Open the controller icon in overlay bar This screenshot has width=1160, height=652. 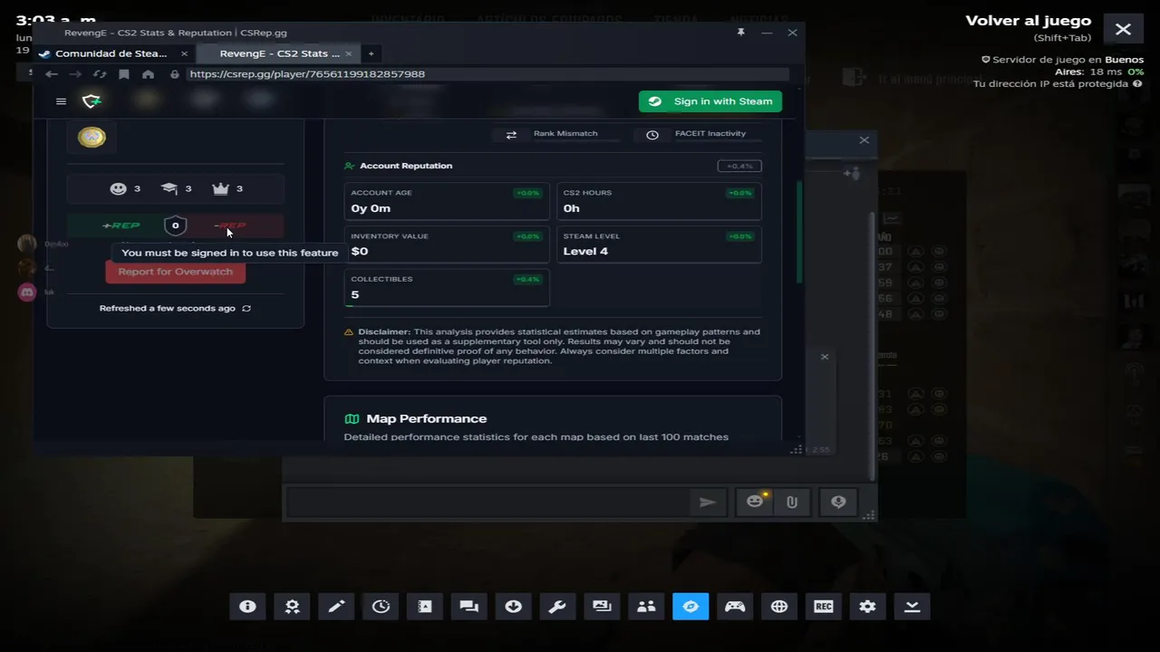pos(735,607)
